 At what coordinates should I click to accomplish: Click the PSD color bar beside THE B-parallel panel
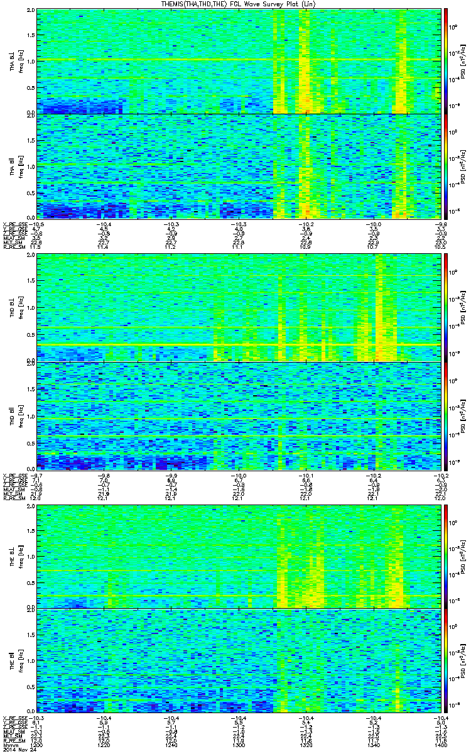click(445, 662)
